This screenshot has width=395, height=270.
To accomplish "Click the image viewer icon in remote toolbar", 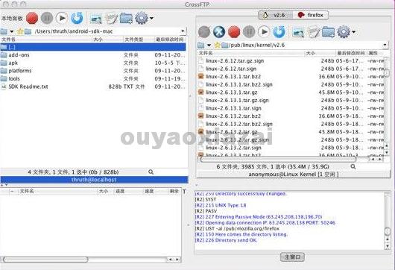I will click(298, 32).
